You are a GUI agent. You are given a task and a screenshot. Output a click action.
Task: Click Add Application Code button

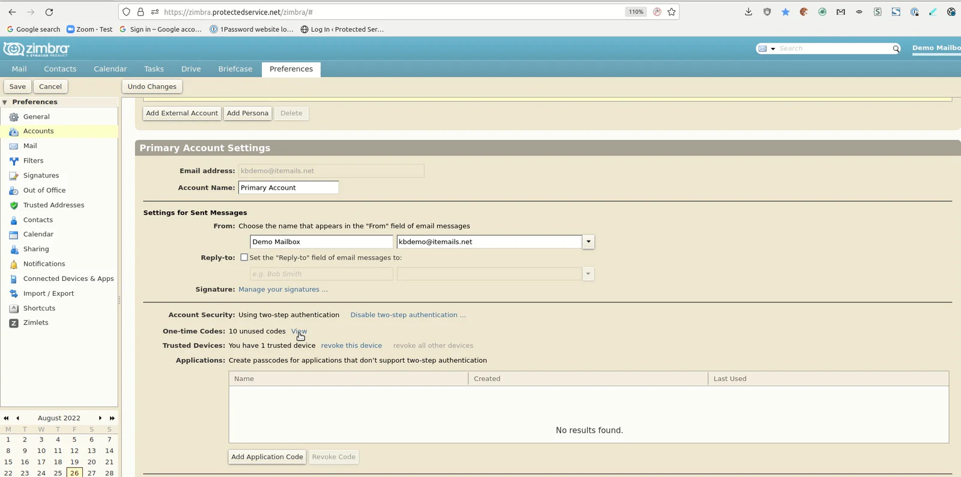coord(267,457)
